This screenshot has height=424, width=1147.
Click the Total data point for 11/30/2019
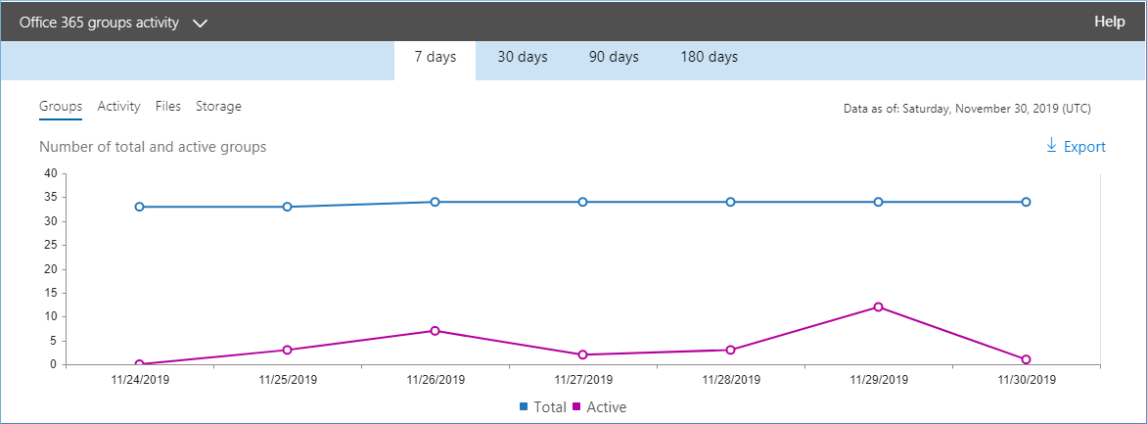click(x=1026, y=202)
